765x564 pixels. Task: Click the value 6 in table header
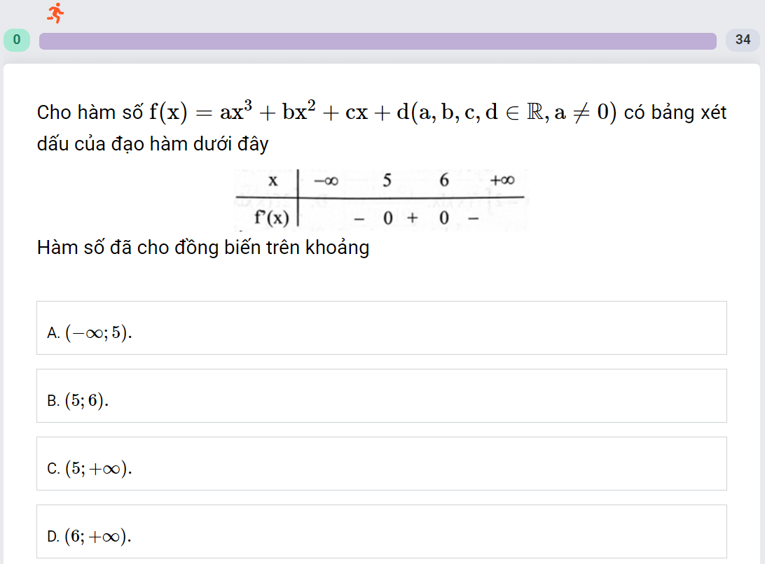(x=444, y=181)
